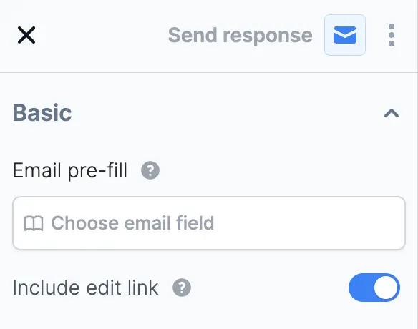Open the three-dot more options menu
The width and height of the screenshot is (418, 329).
tap(392, 35)
